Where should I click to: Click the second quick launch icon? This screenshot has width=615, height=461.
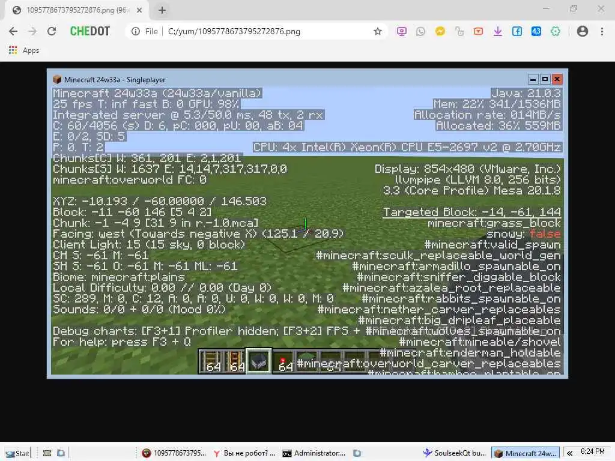click(x=61, y=453)
